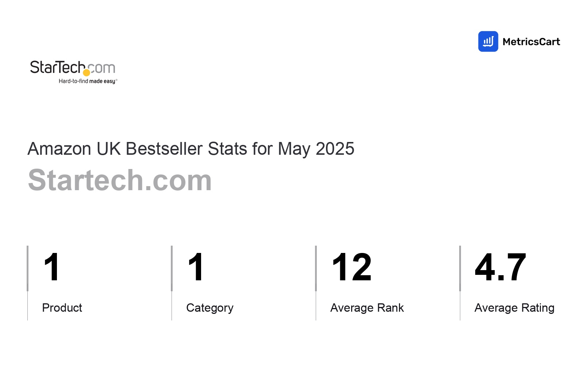The image size is (584, 365).
Task: Click the Hard-to-find made easy tagline
Action: click(x=88, y=81)
